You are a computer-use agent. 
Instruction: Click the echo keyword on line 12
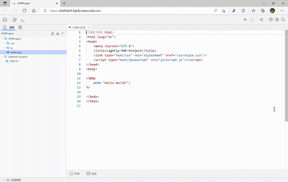pos(97,83)
